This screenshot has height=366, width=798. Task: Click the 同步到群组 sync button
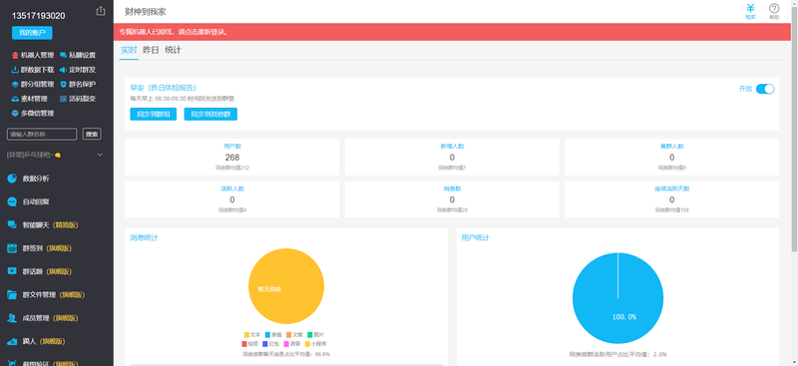pyautogui.click(x=154, y=114)
